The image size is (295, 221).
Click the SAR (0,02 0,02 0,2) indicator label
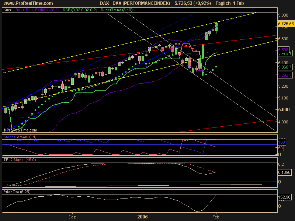80,10
